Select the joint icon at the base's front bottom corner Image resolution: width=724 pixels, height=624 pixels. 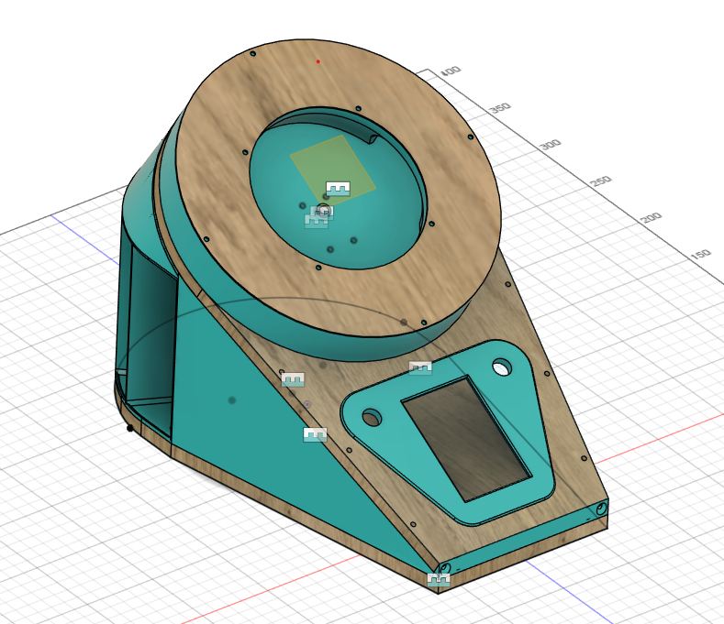(439, 579)
